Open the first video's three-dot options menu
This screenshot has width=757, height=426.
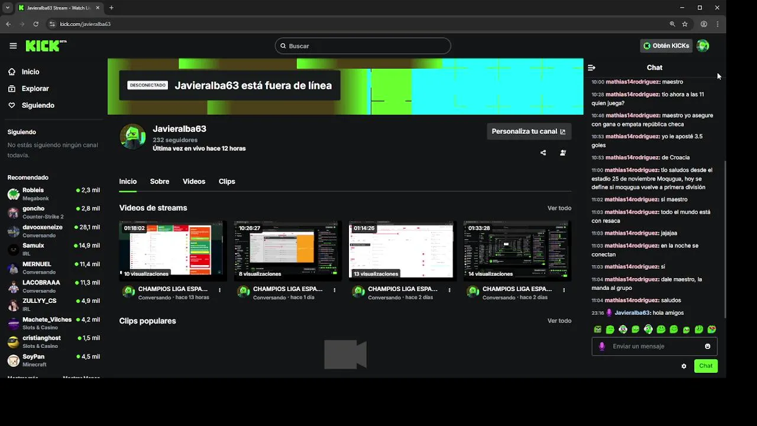[x=219, y=290]
